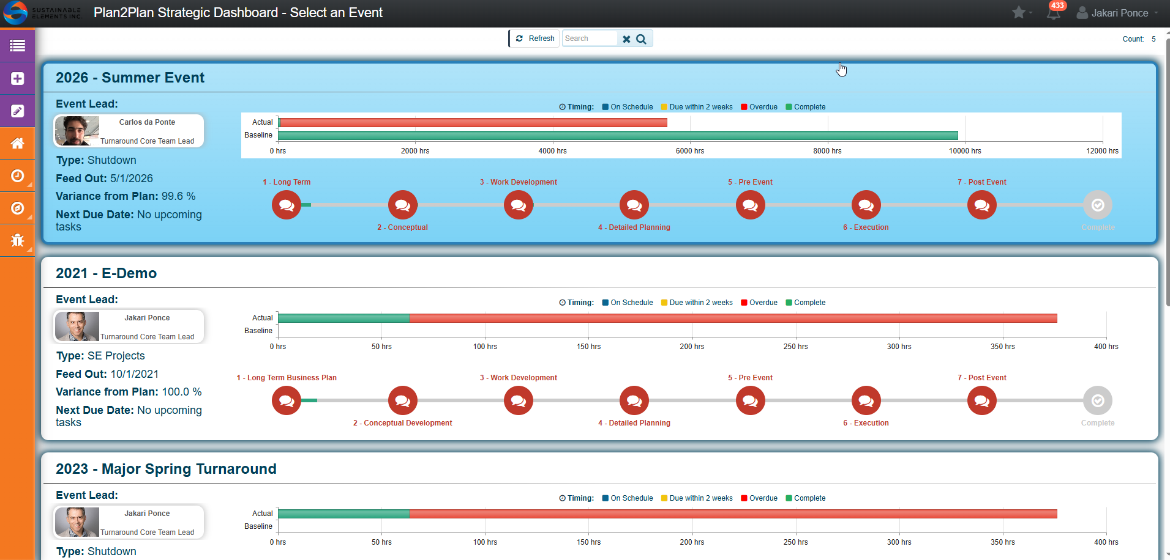The image size is (1170, 560).
Task: Click 'Type: SE Projects' text
Action: point(100,356)
